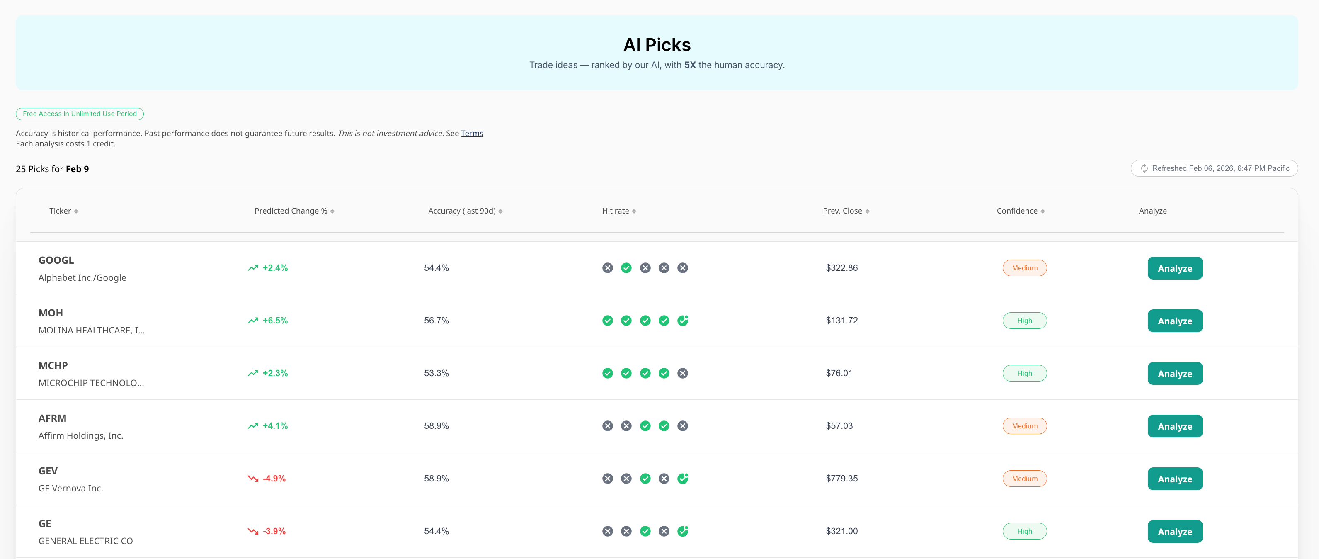Viewport: 1319px width, 559px height.
Task: Click MOH's last hit-rate check with dot
Action: click(x=683, y=321)
